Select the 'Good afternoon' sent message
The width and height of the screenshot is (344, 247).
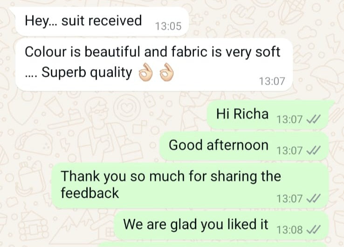(x=244, y=146)
